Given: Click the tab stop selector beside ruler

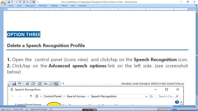Looking at the screenshot, I should pyautogui.click(x=2, y=9).
